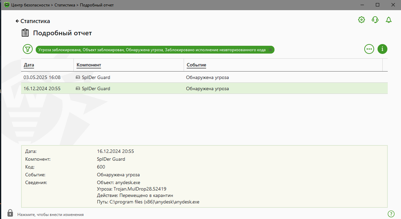Click the detail date value 16.12.2024 20:55
The width and height of the screenshot is (401, 219).
[x=115, y=152]
